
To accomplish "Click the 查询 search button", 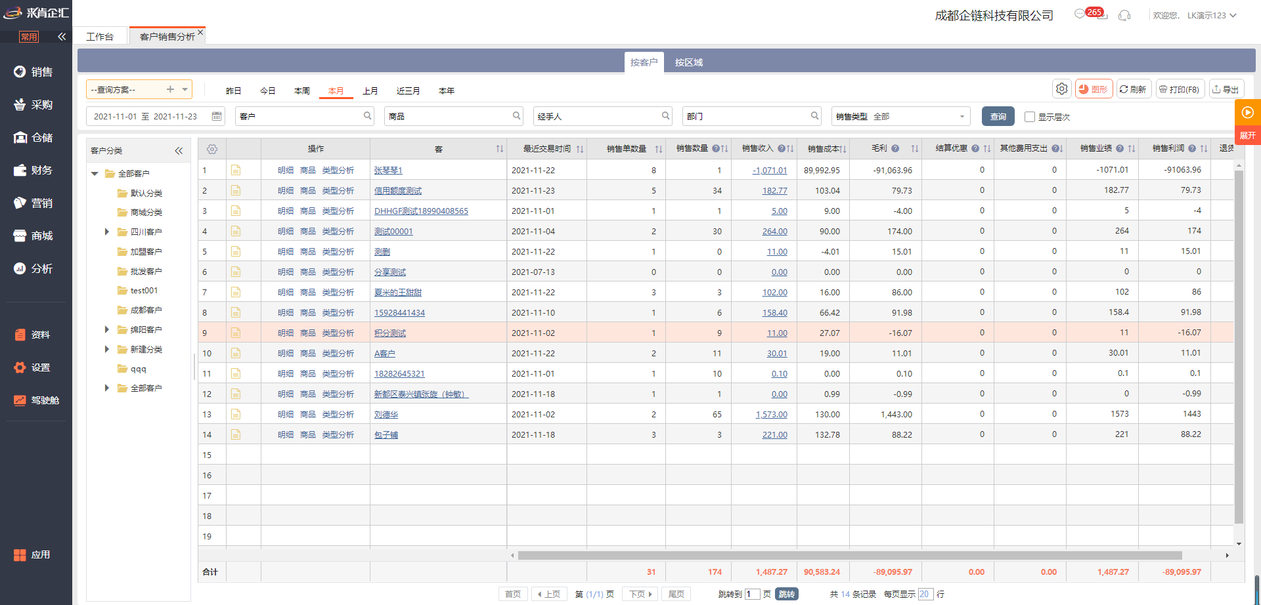I will point(998,116).
